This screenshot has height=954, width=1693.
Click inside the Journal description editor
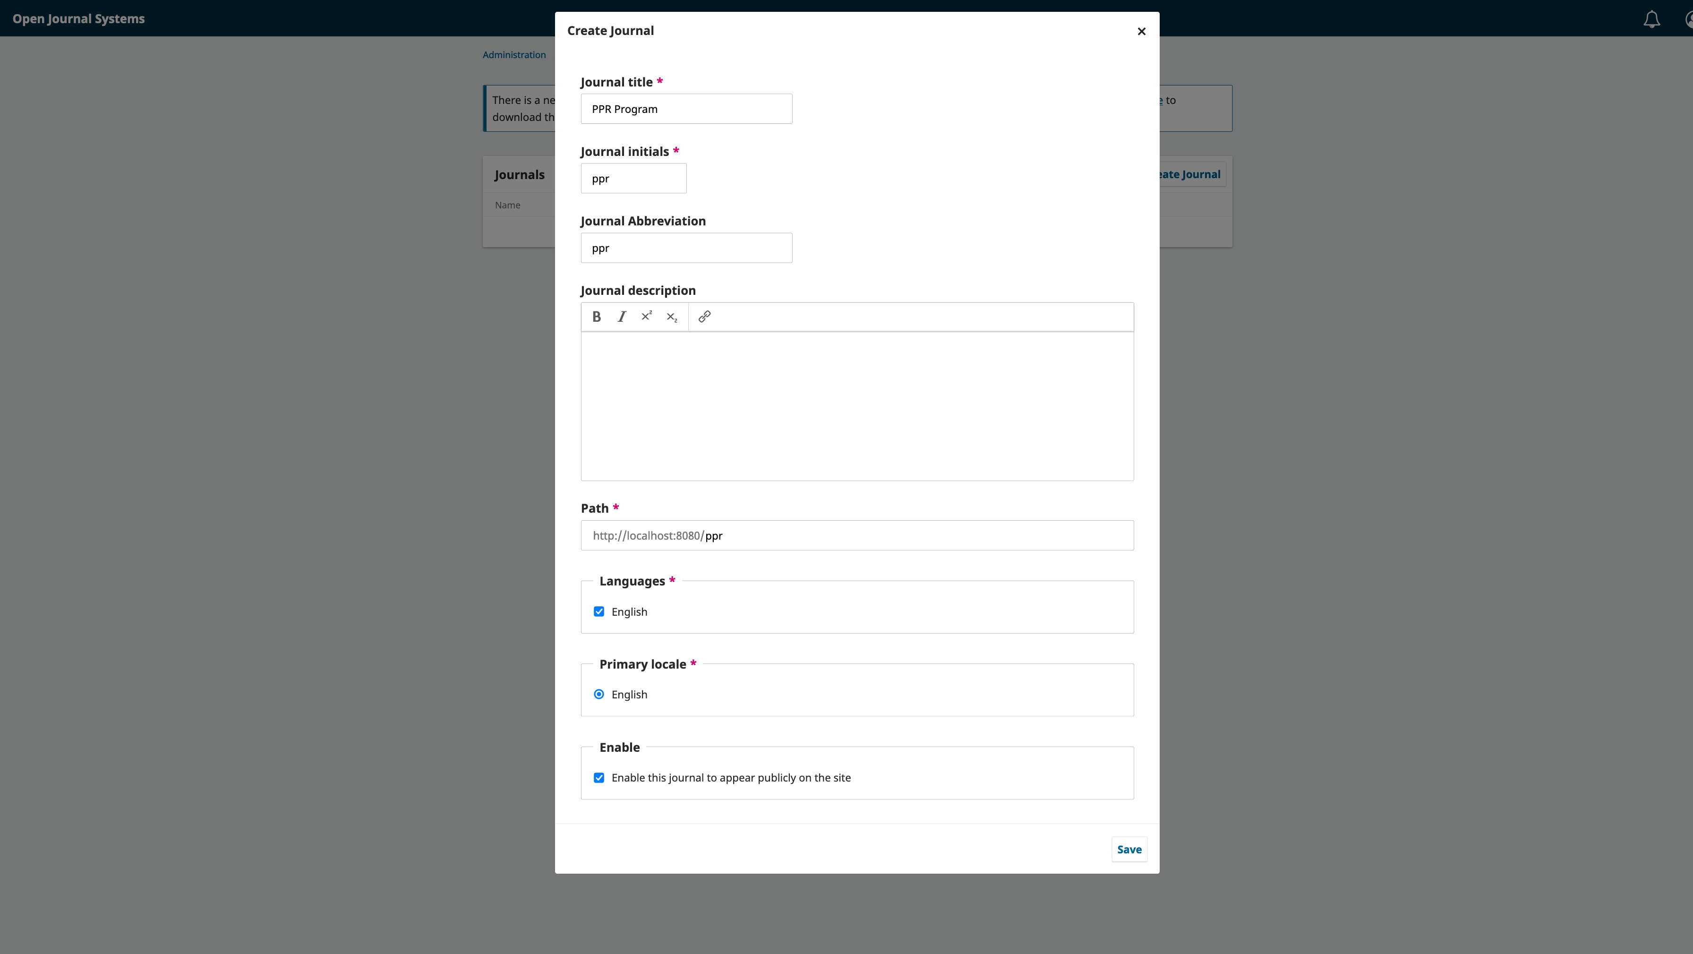click(857, 406)
